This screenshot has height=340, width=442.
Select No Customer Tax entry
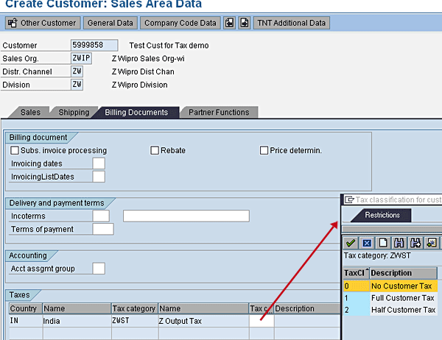(x=402, y=286)
